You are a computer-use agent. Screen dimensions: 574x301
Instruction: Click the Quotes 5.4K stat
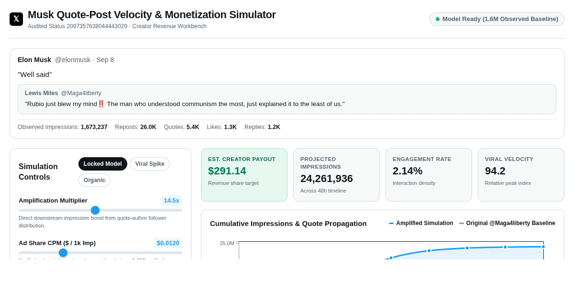pyautogui.click(x=181, y=127)
